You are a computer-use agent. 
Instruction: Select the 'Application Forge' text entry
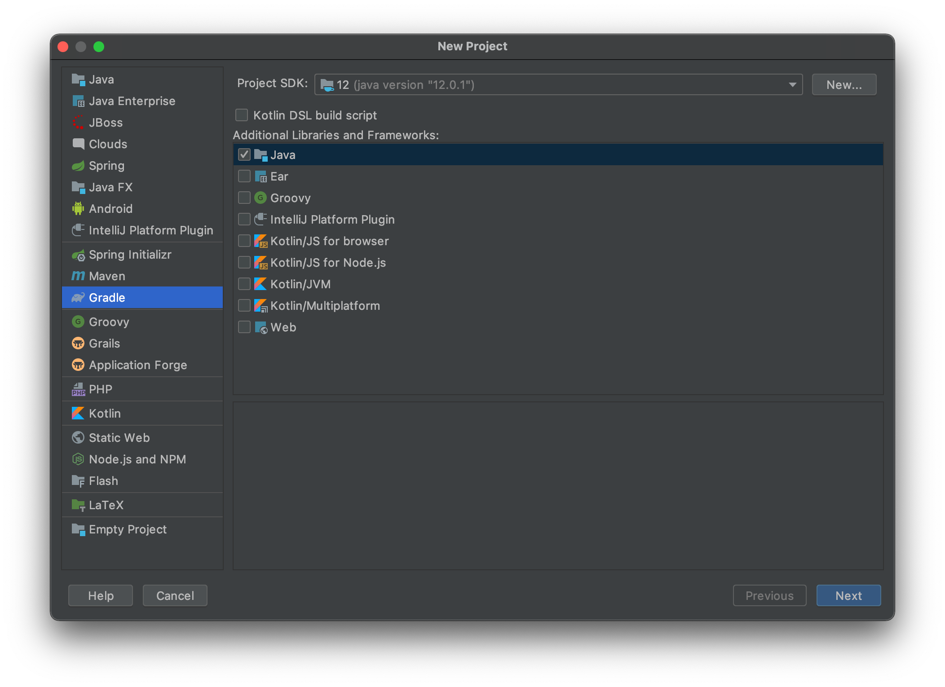[138, 365]
